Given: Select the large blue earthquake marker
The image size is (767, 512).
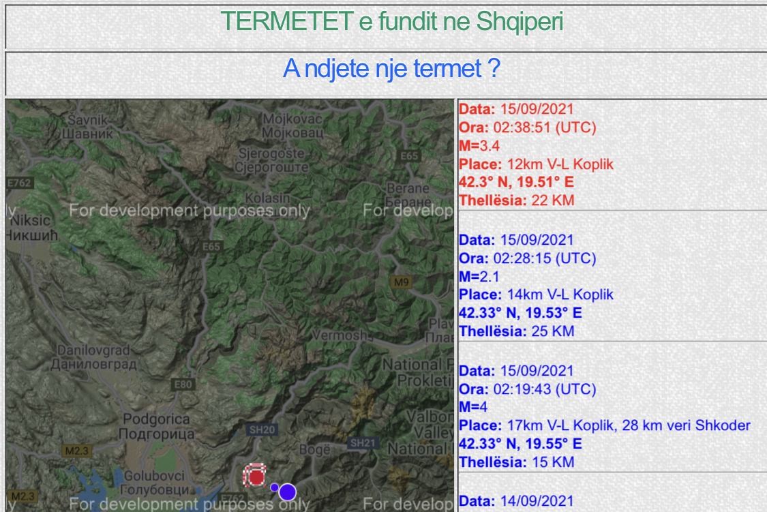Looking at the screenshot, I should [288, 491].
